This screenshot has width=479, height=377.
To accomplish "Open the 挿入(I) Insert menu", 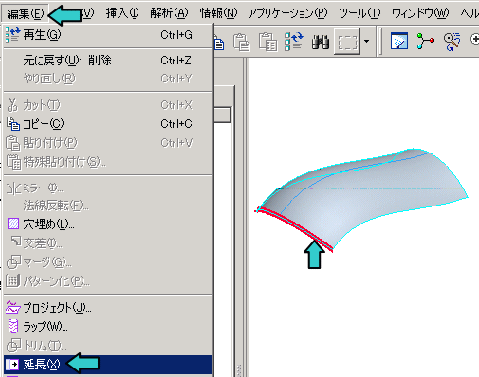I will [122, 13].
